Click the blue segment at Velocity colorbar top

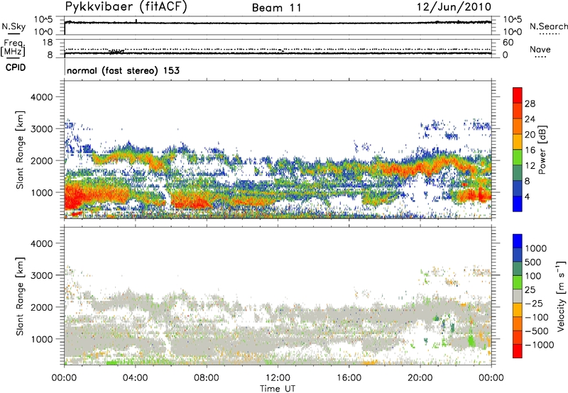coord(518,241)
